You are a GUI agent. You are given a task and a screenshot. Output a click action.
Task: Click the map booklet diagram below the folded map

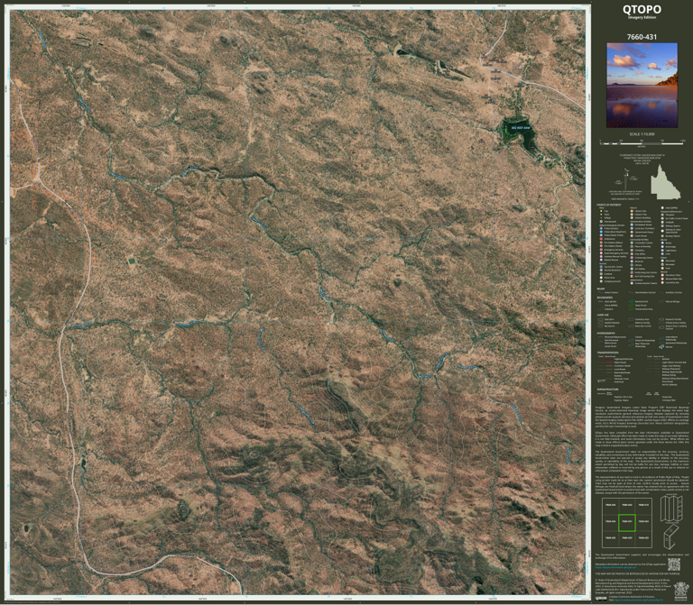point(671,536)
